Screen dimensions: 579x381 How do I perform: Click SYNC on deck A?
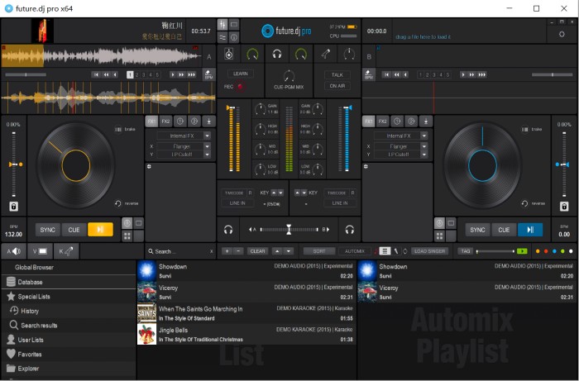click(x=48, y=230)
